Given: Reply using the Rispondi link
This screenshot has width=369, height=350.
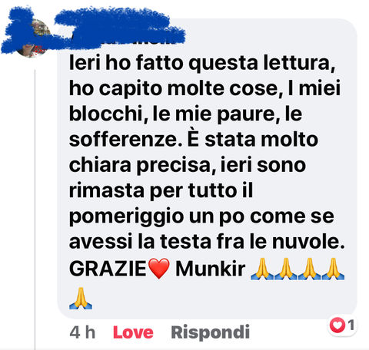Looking at the screenshot, I should pos(210,332).
